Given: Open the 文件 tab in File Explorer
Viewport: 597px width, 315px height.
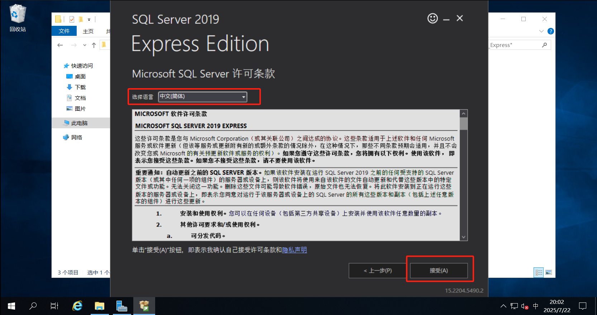Looking at the screenshot, I should 64,31.
